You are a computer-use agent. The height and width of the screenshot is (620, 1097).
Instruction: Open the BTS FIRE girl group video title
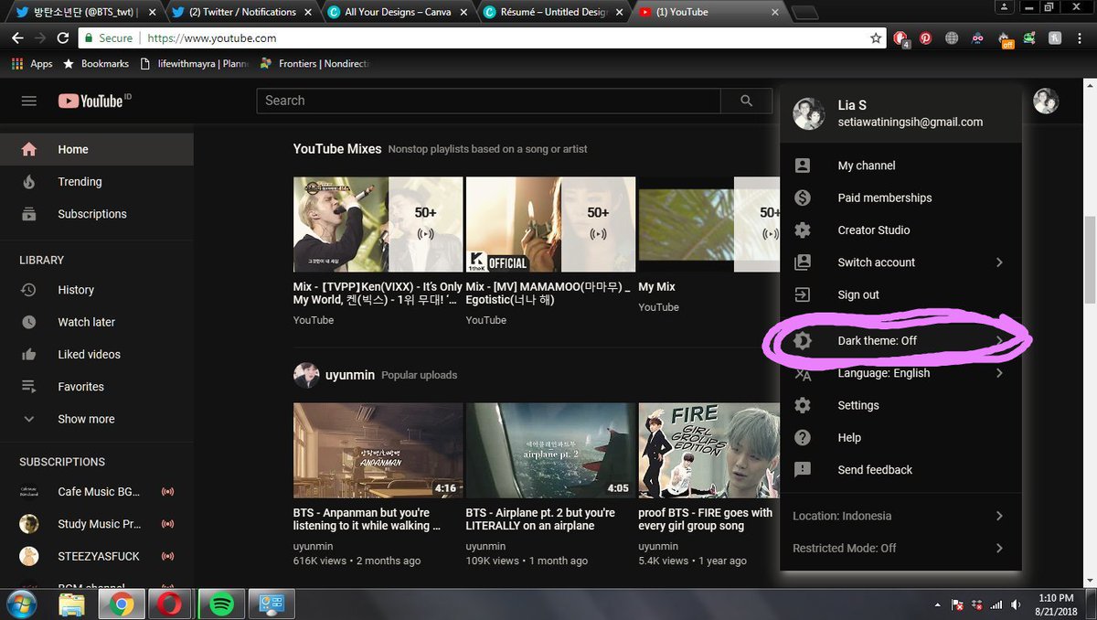[705, 519]
